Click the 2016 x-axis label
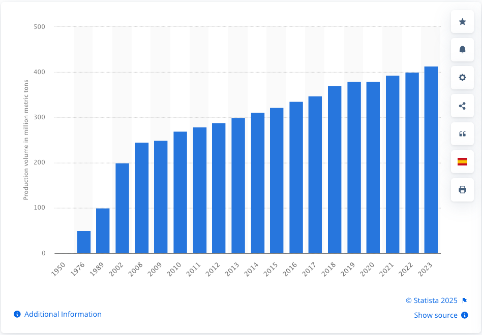482x335 pixels. coord(290,269)
